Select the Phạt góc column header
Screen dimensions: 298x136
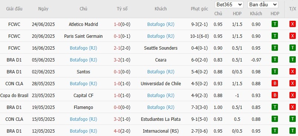(x=200, y=9)
